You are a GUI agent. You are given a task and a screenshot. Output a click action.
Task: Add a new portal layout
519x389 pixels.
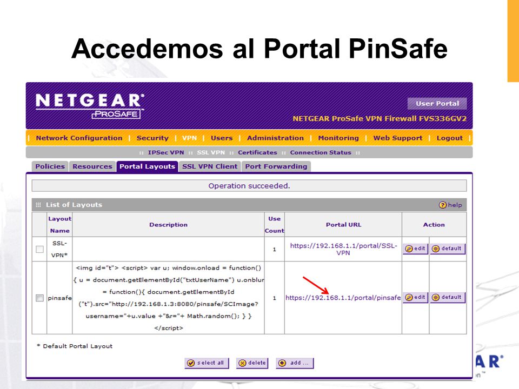click(295, 363)
